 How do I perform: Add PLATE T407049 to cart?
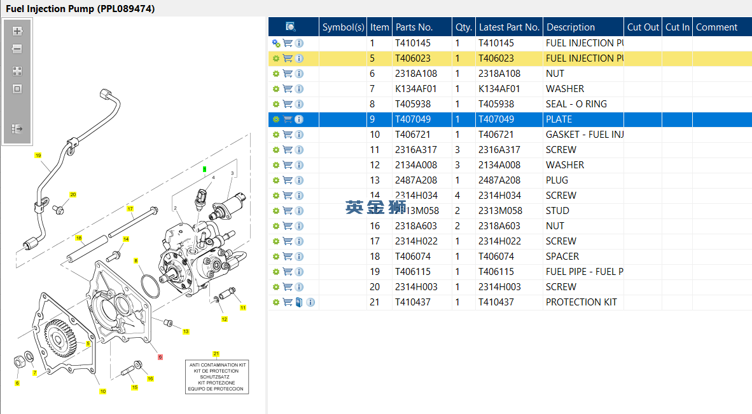point(288,119)
